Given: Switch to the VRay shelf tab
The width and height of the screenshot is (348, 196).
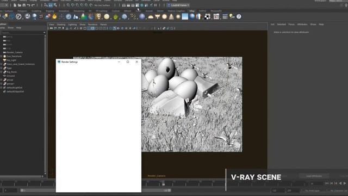Looking at the screenshot, I should (x=192, y=11).
